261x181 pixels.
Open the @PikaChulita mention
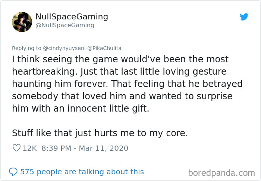pyautogui.click(x=104, y=48)
